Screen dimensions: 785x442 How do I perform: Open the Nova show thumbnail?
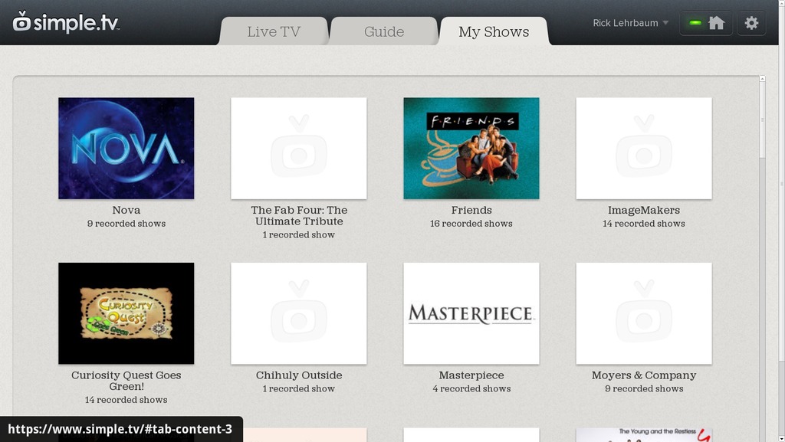click(126, 148)
